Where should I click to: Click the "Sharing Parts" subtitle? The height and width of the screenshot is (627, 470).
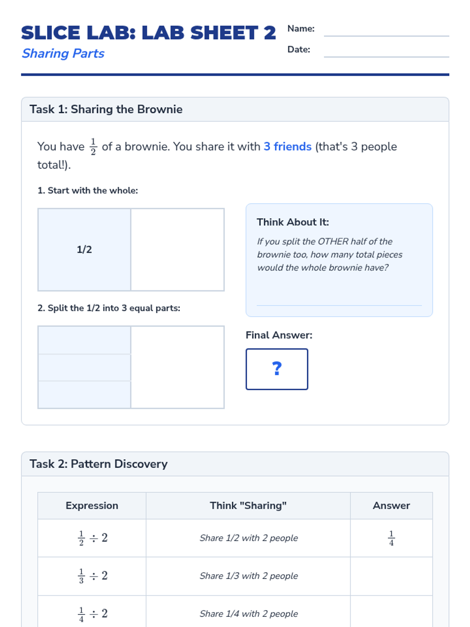click(63, 53)
